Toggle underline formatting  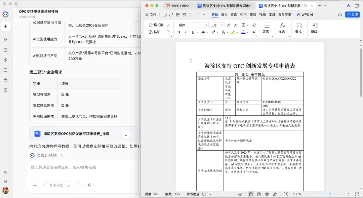pos(193,32)
